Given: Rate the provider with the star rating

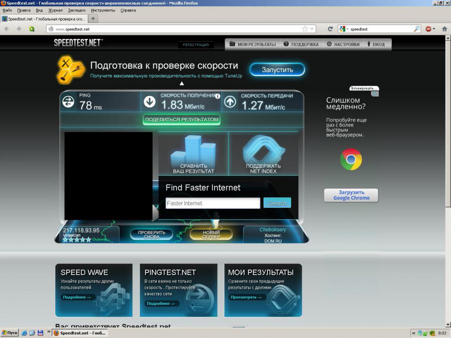Looking at the screenshot, I should (77, 239).
